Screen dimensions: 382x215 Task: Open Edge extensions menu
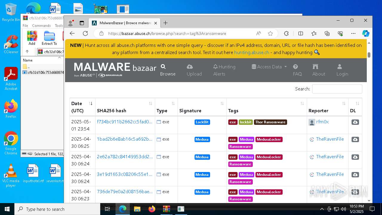pos(286,33)
